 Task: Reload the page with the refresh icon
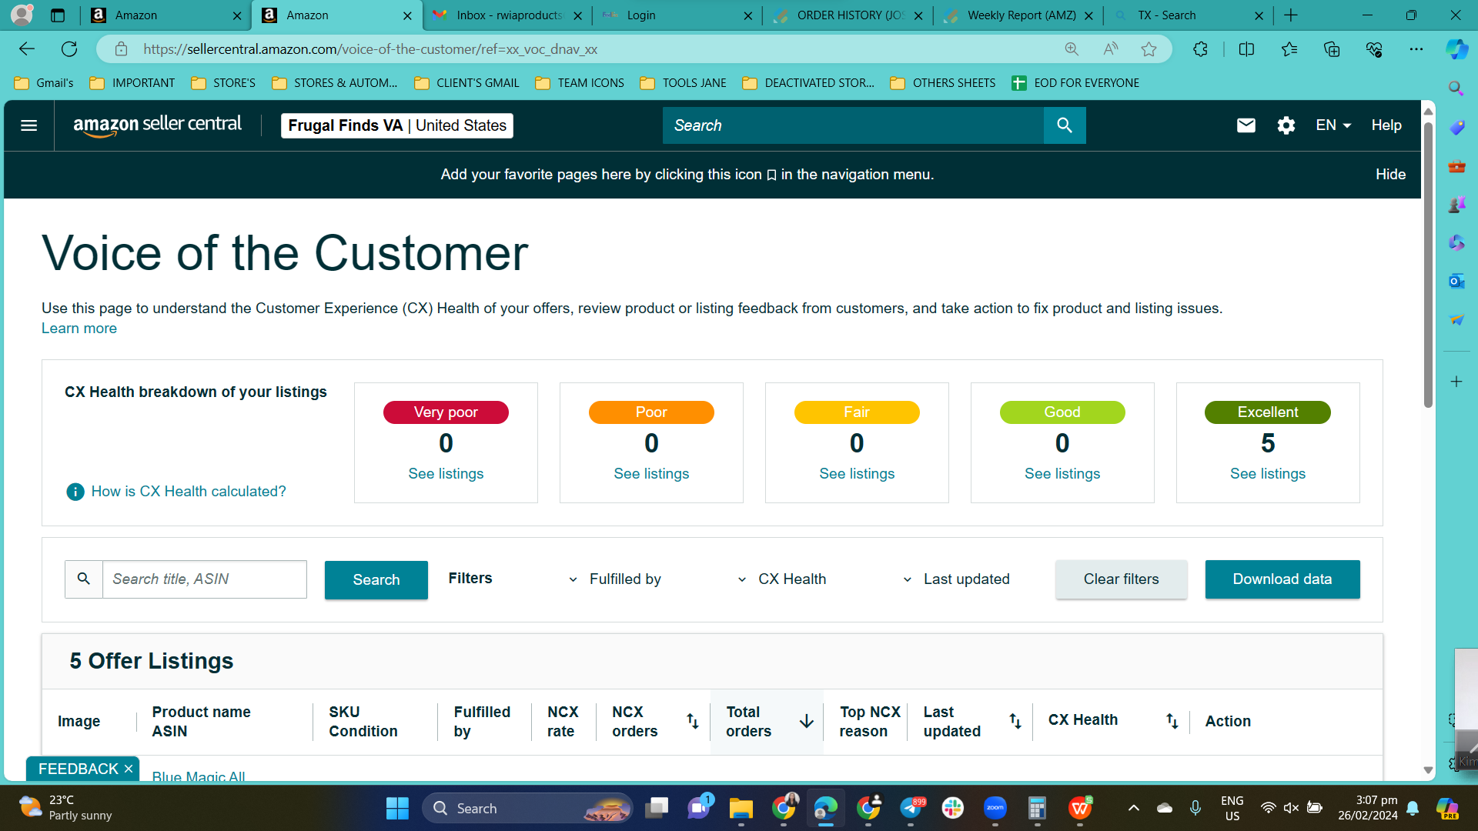tap(69, 49)
